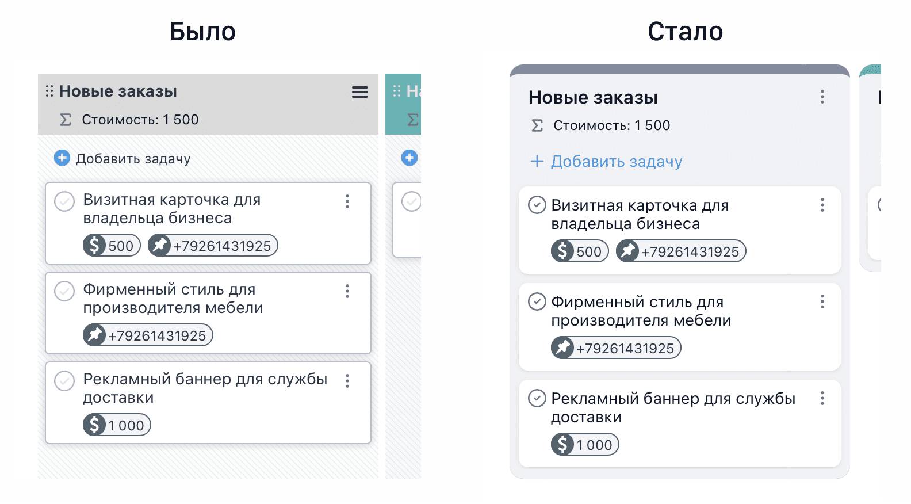Open three-dot menu on left Рекламный баннер card
Viewport: 911px width, 504px height.
(x=347, y=381)
